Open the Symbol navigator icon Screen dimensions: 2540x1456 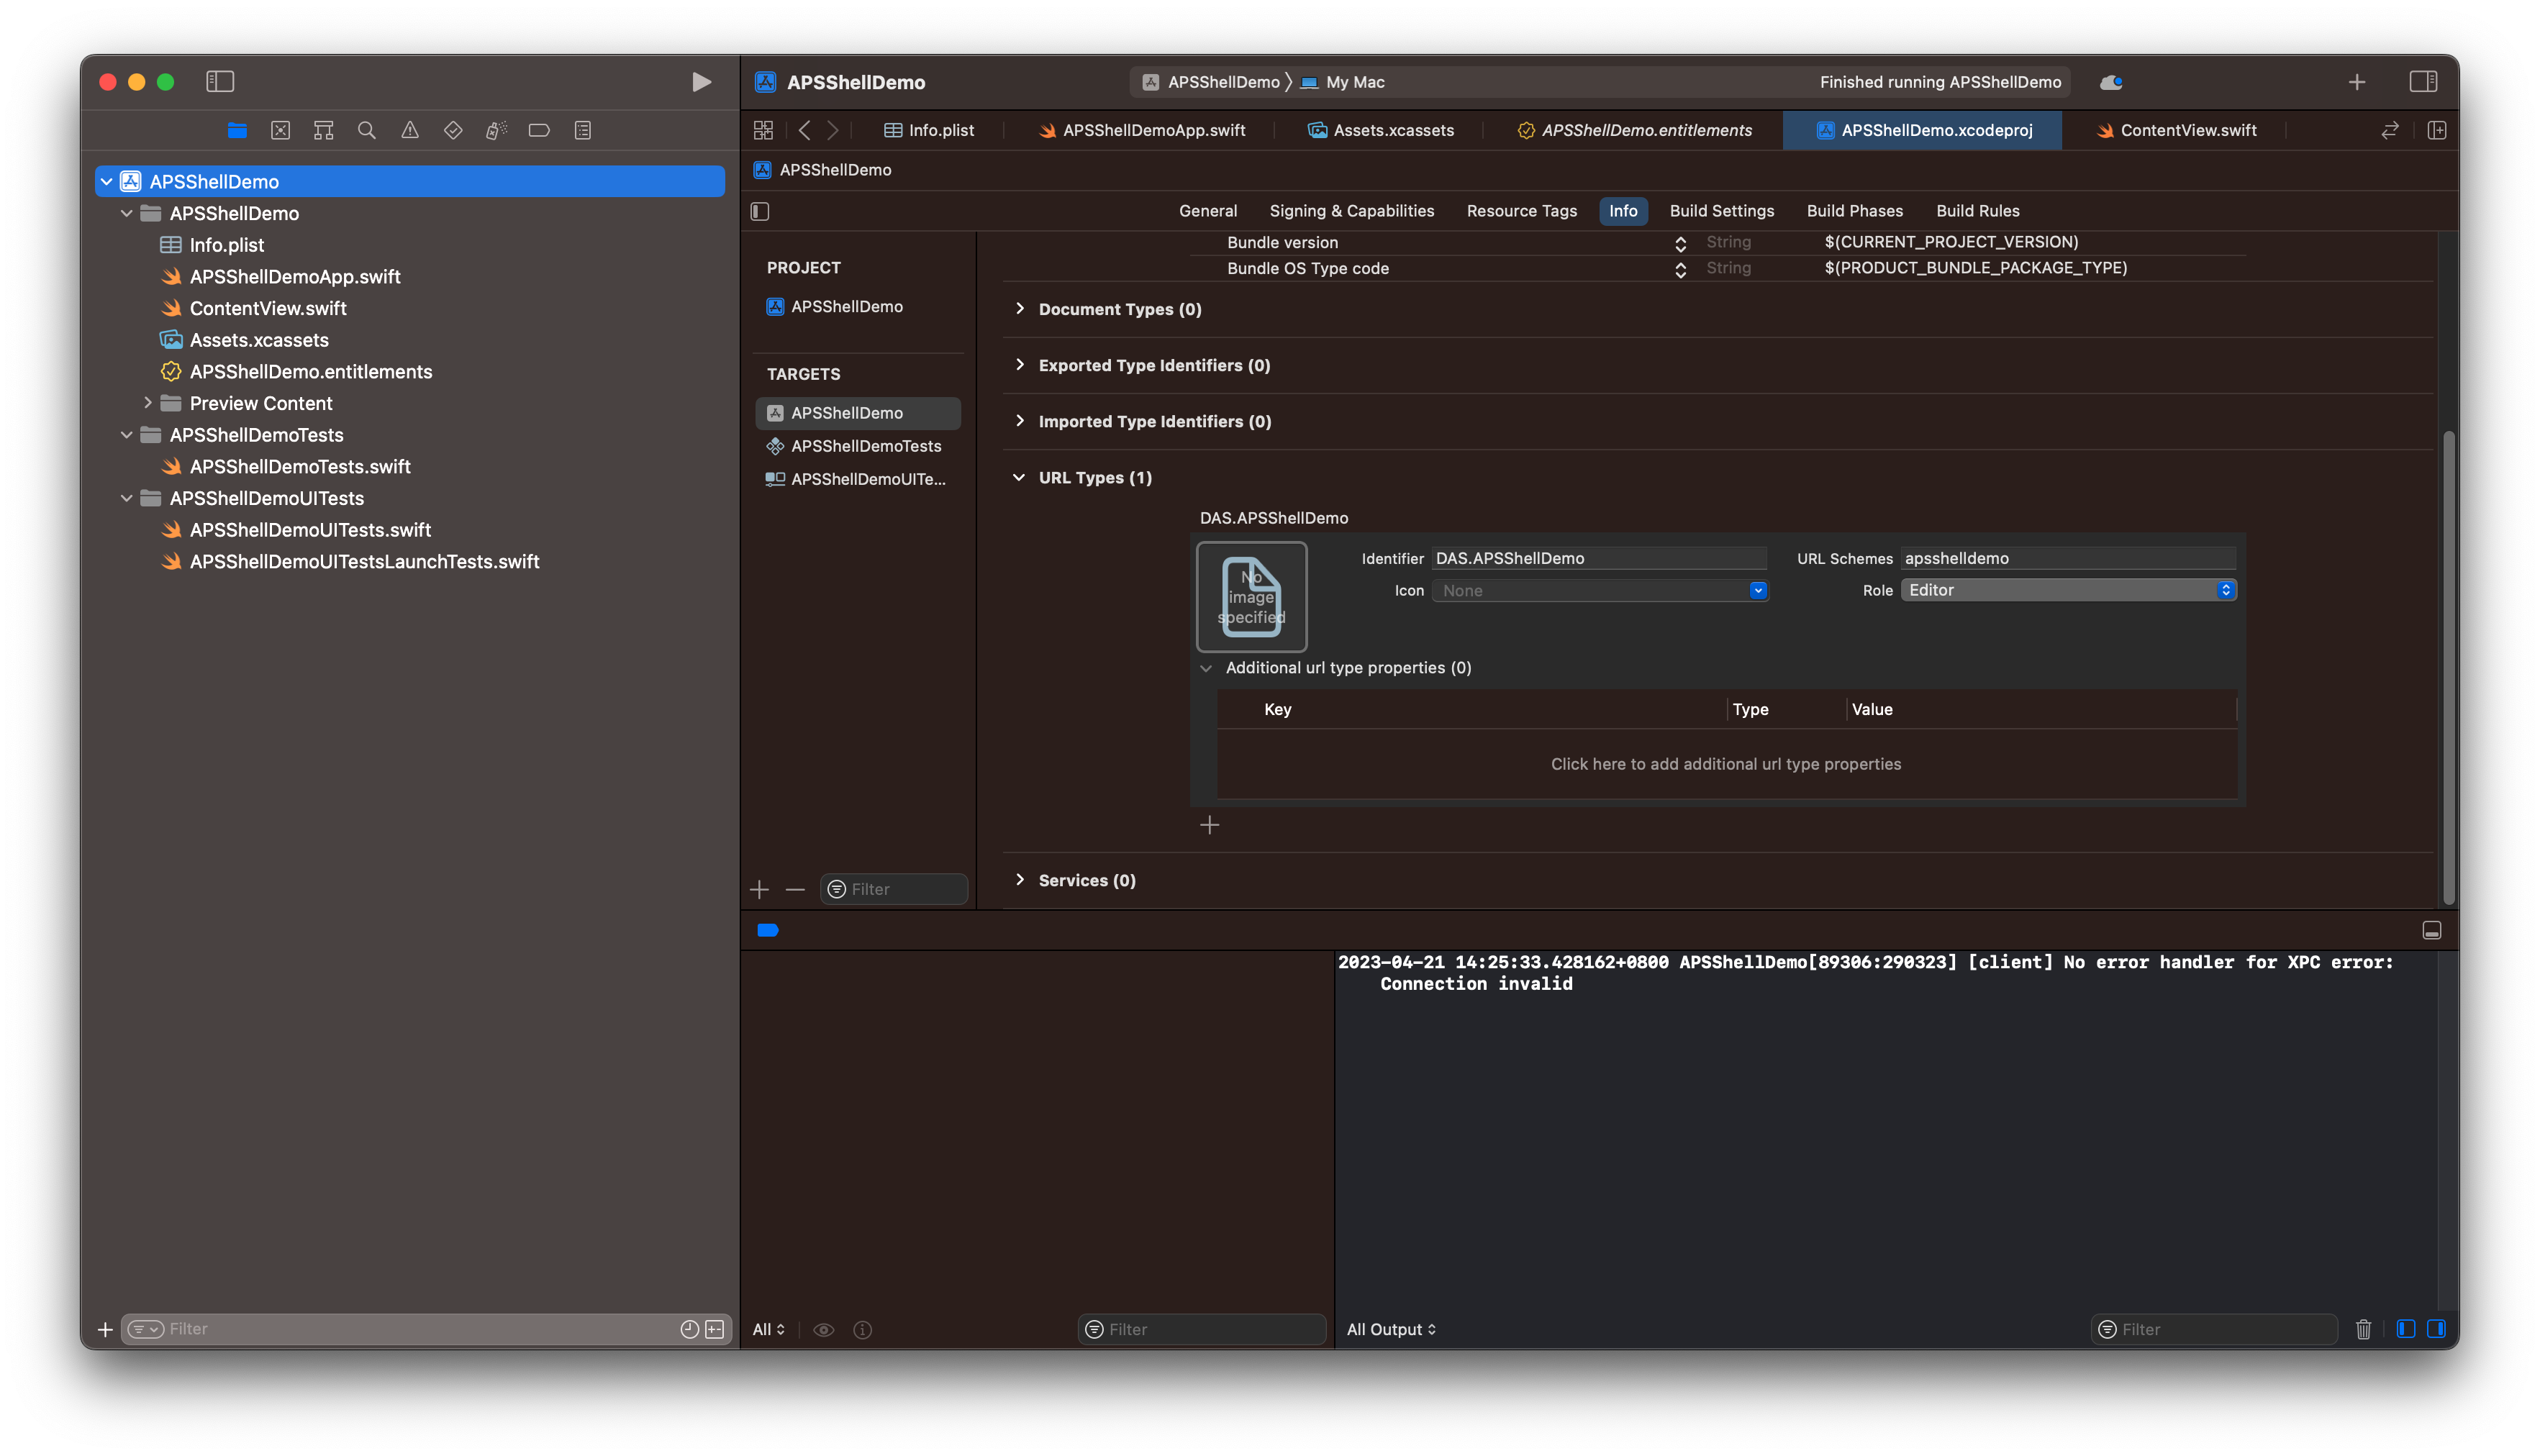pyautogui.click(x=323, y=130)
